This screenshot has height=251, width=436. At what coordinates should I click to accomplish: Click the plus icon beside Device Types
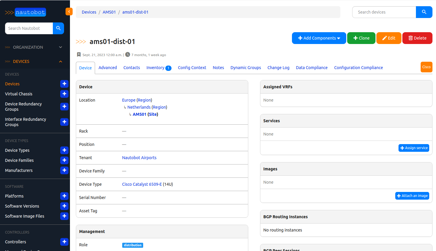click(64, 150)
